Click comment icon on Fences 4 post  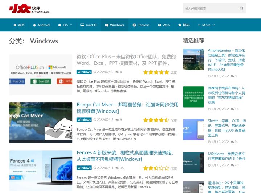(x=117, y=168)
